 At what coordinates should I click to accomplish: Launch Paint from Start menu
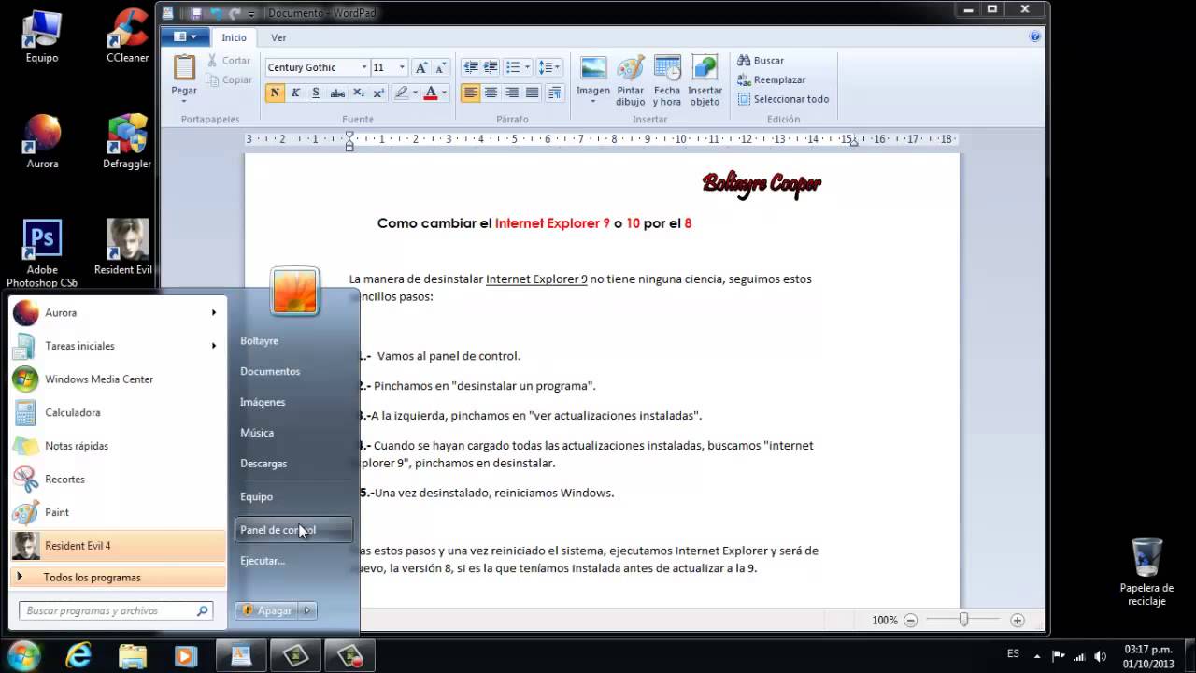118,512
